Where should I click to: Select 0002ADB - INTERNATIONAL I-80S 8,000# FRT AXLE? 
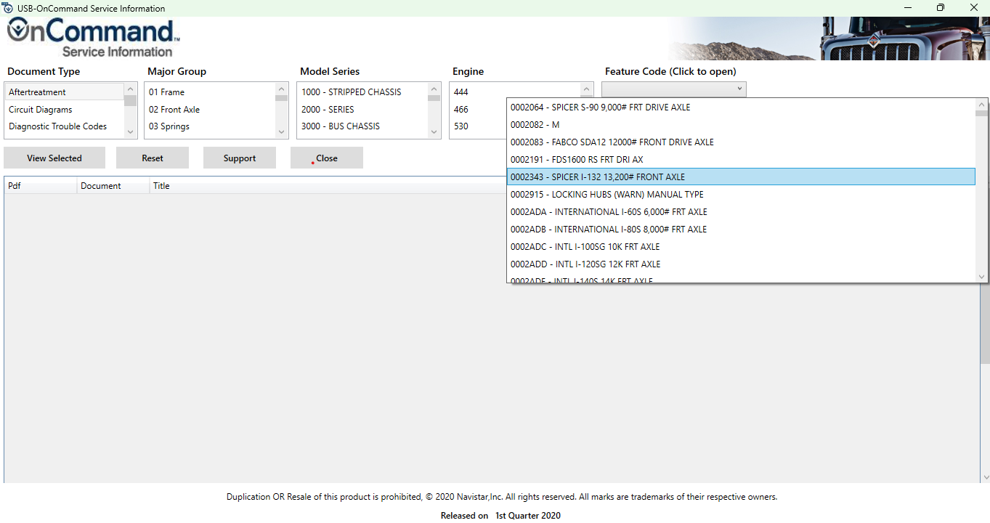(741, 229)
